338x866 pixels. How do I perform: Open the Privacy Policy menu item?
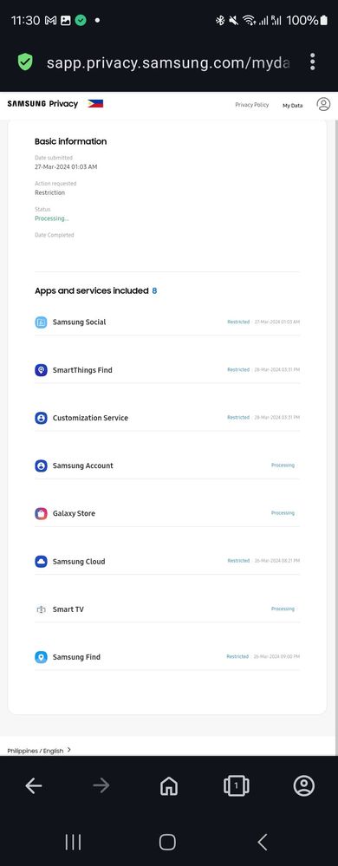(252, 104)
